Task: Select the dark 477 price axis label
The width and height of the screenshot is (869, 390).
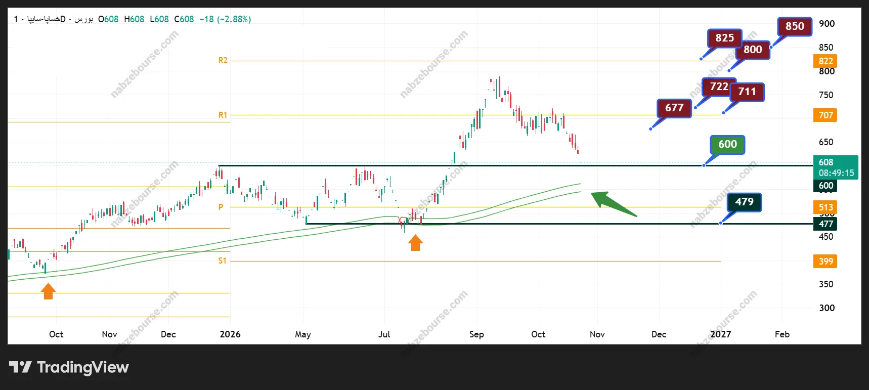Action: [x=825, y=224]
